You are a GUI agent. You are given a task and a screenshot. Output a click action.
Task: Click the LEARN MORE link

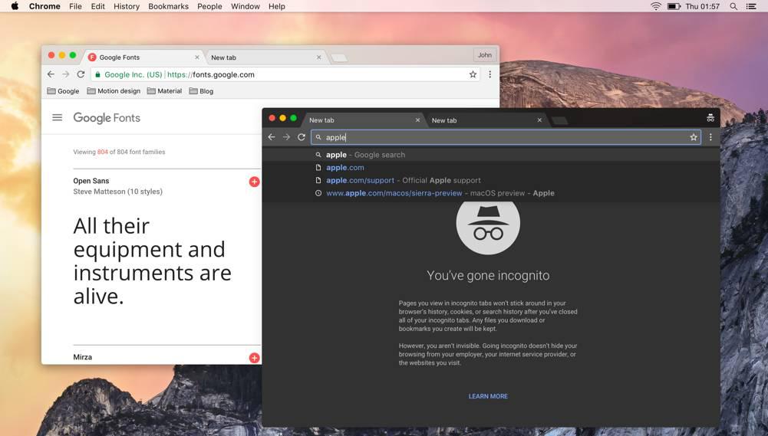(488, 396)
